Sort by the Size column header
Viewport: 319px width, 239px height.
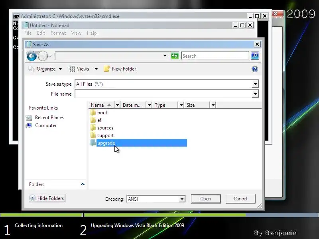(197, 105)
